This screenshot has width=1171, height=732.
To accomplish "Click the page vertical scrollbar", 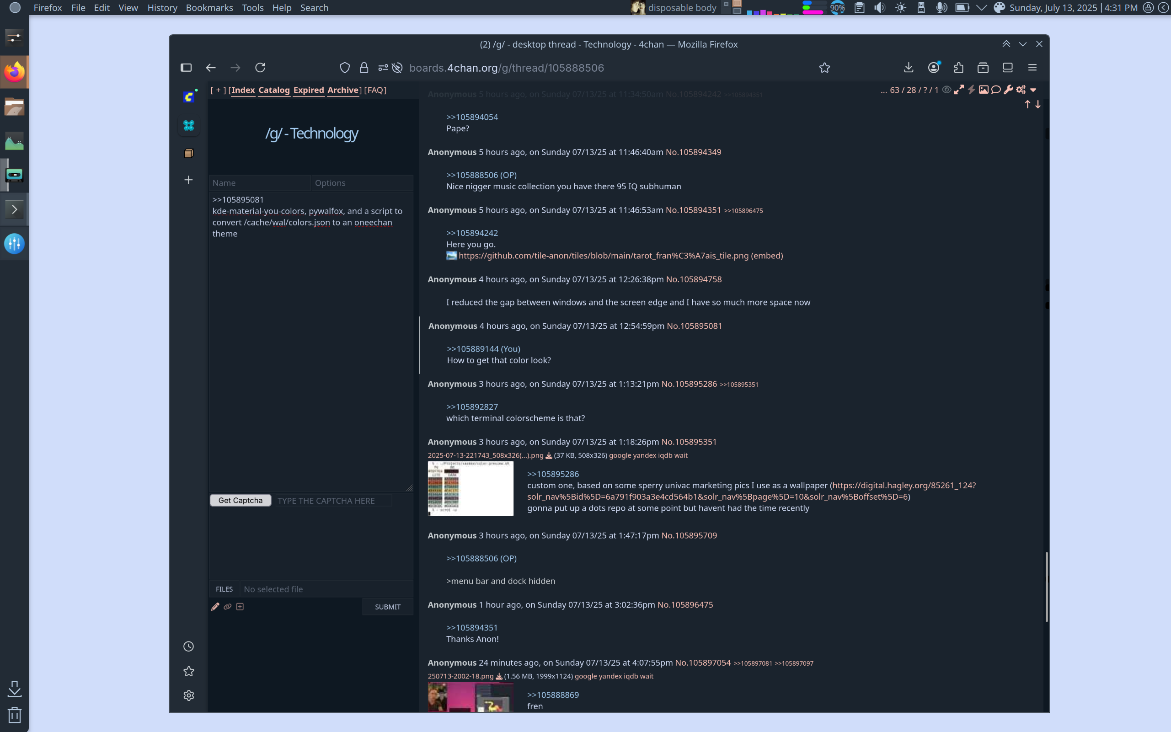I will coord(1046,587).
